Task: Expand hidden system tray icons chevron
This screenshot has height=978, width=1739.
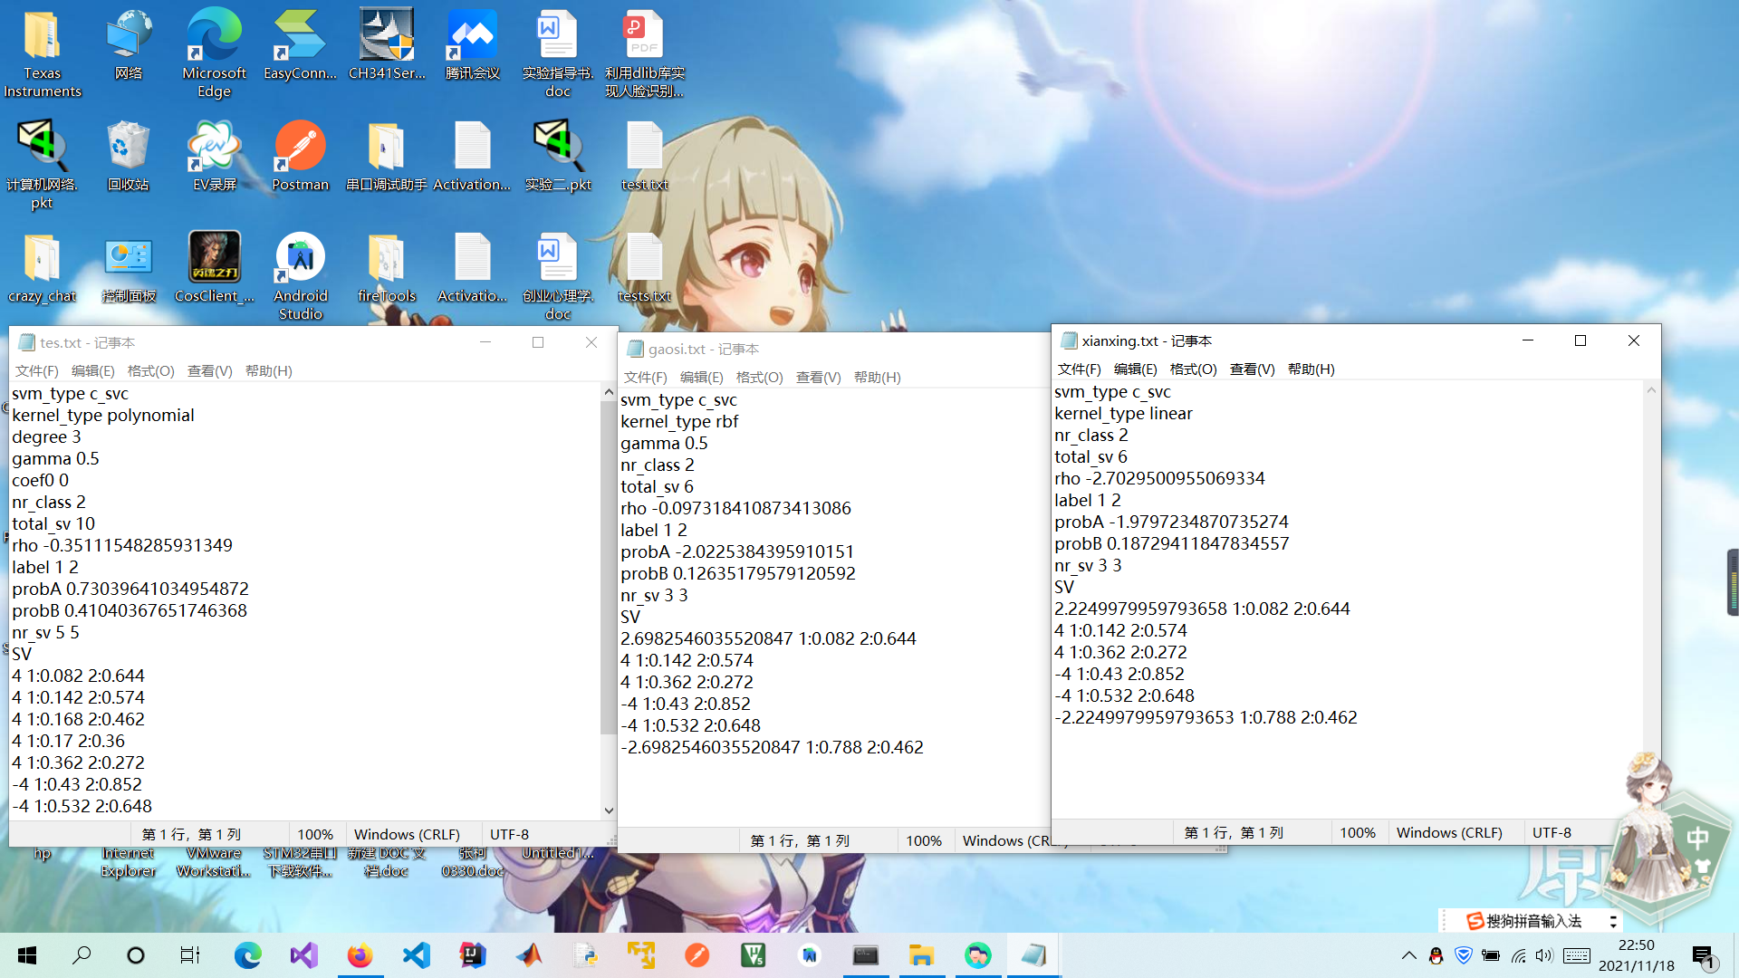Action: [1408, 955]
